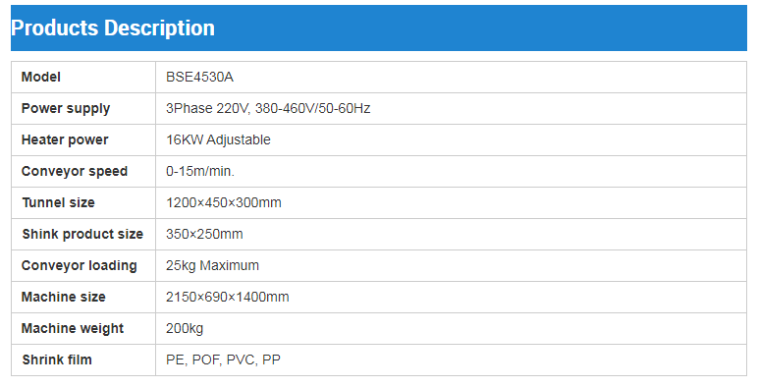Image resolution: width=758 pixels, height=387 pixels.
Task: Select the Machine size label
Action: click(63, 297)
